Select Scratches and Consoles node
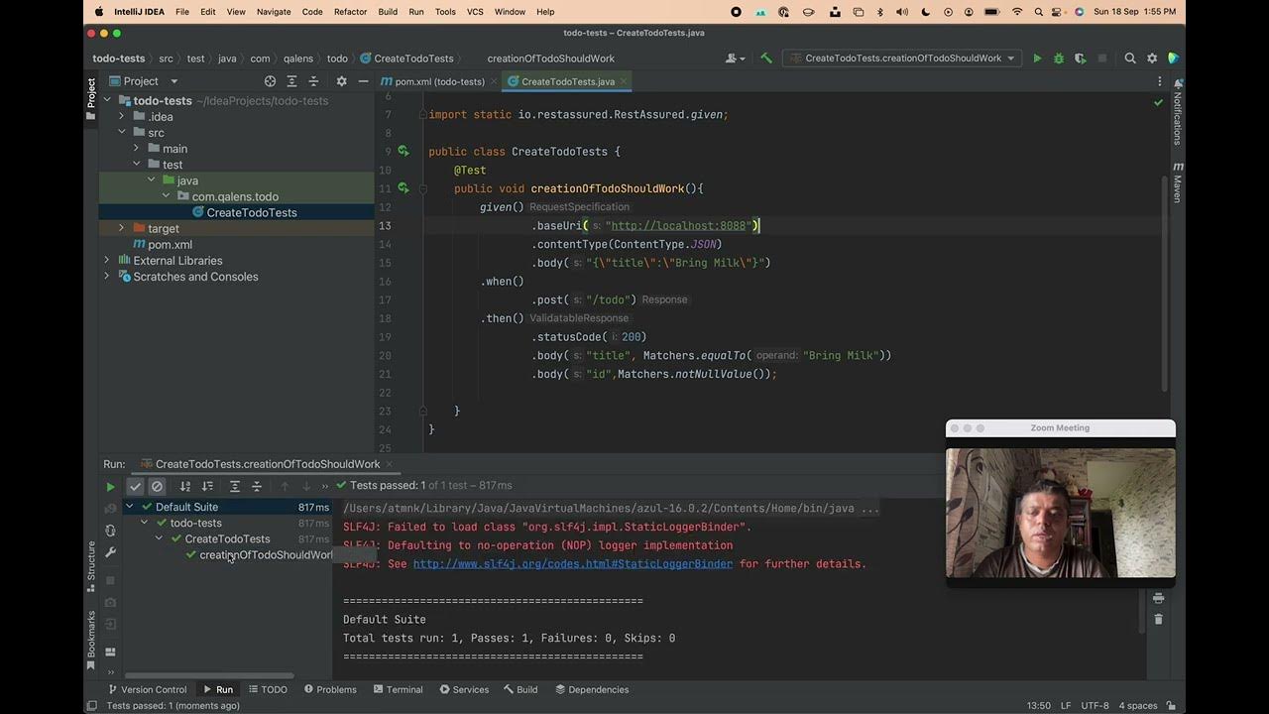The image size is (1269, 714). pos(195,277)
